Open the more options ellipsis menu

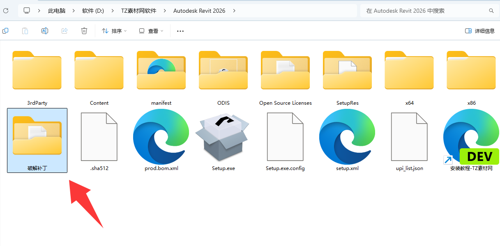[x=180, y=31]
